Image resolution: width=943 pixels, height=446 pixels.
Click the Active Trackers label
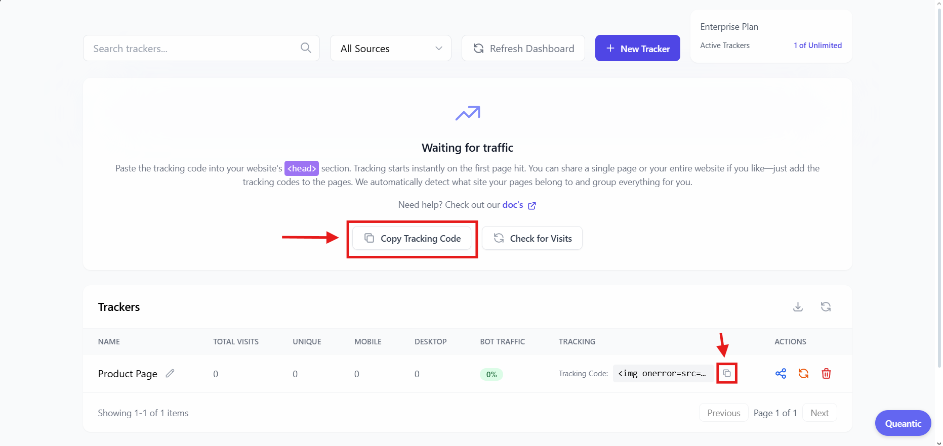pos(725,46)
